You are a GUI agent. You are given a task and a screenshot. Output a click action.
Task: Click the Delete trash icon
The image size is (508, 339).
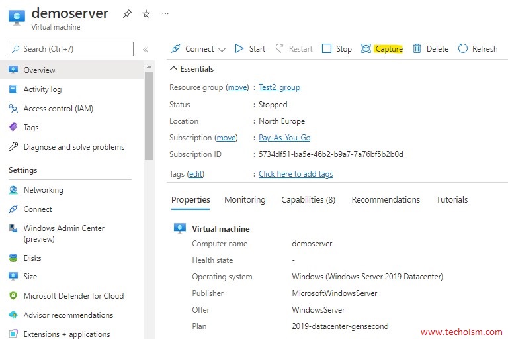[417, 48]
